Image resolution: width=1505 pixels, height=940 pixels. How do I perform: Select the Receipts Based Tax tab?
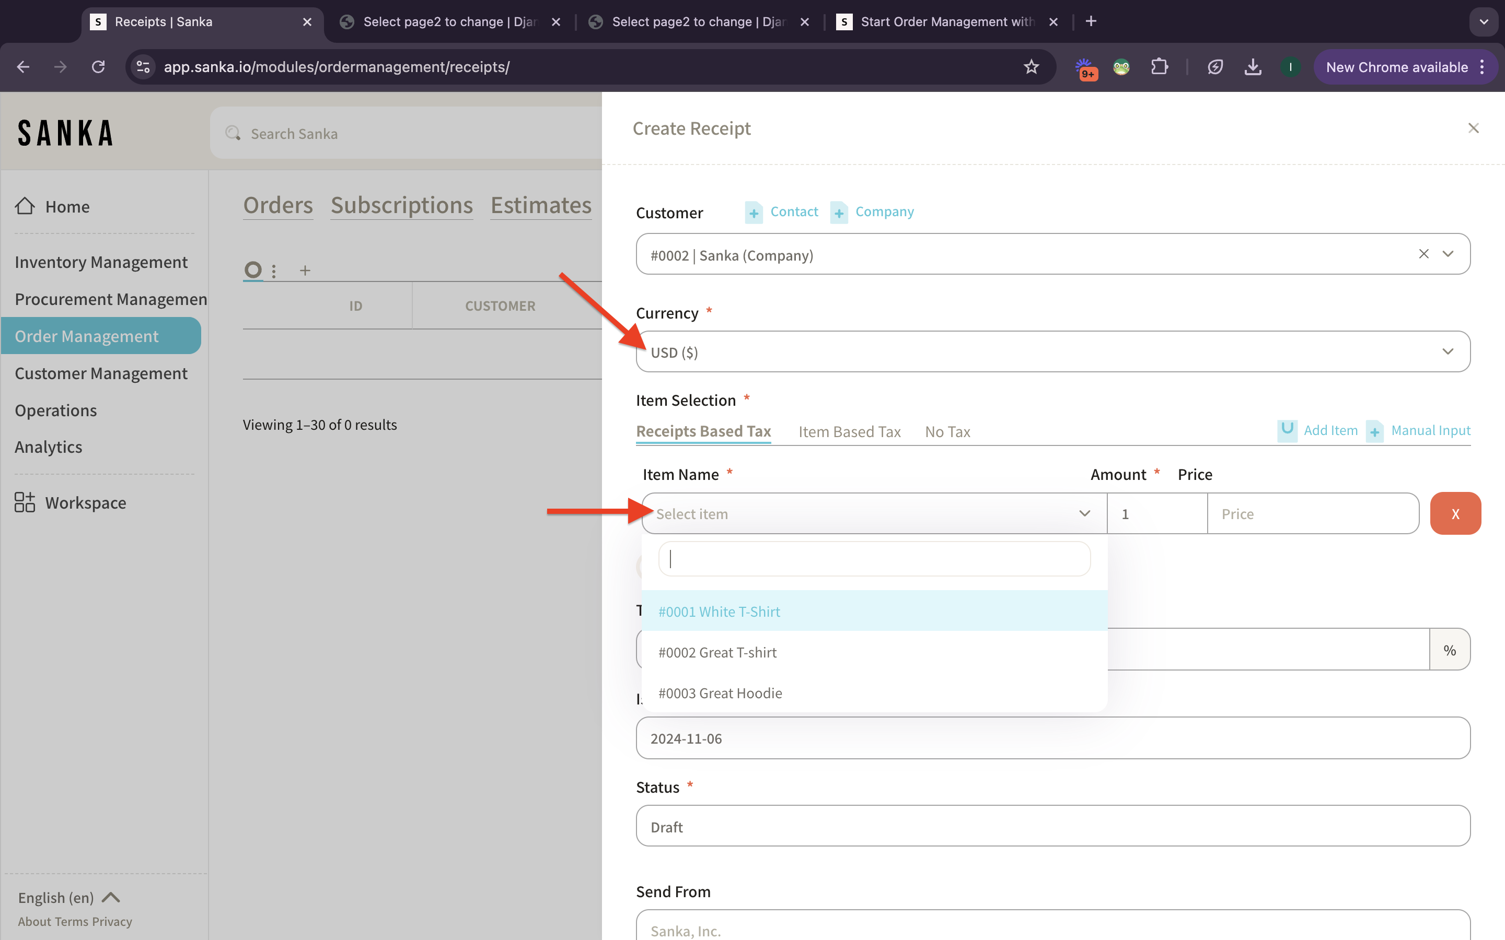click(703, 431)
